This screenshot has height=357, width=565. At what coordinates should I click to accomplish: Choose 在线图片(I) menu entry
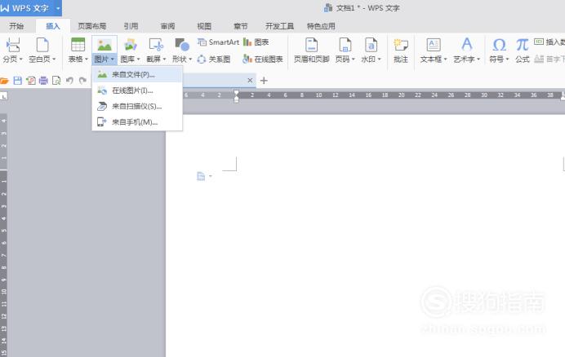pyautogui.click(x=137, y=90)
